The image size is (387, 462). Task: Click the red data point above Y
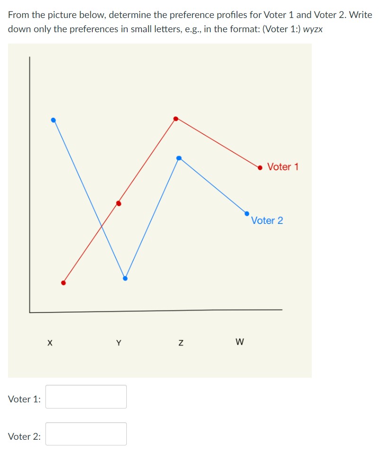[118, 203]
